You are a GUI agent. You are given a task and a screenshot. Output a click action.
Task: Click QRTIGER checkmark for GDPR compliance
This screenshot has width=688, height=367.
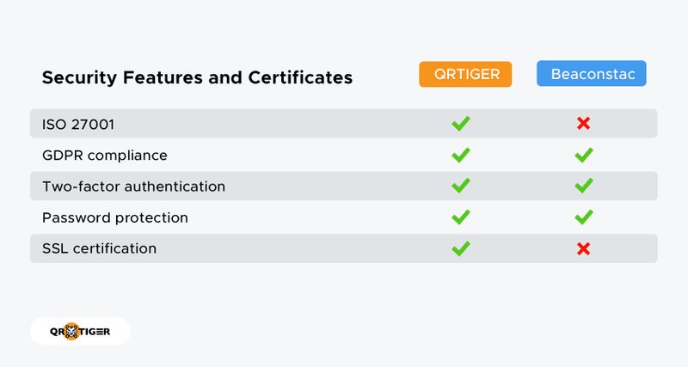[x=461, y=155]
